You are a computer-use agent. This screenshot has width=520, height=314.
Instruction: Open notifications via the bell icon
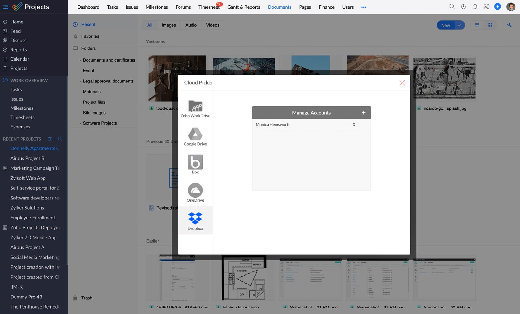point(475,7)
